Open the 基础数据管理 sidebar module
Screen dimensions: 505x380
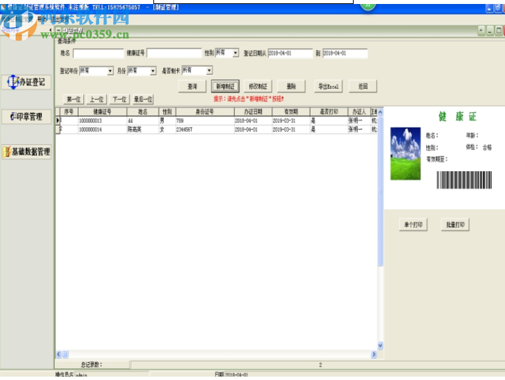coord(26,152)
